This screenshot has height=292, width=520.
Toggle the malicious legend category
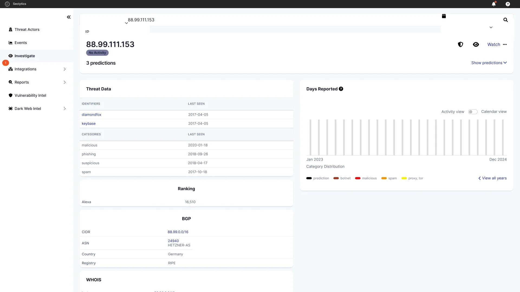pyautogui.click(x=366, y=178)
